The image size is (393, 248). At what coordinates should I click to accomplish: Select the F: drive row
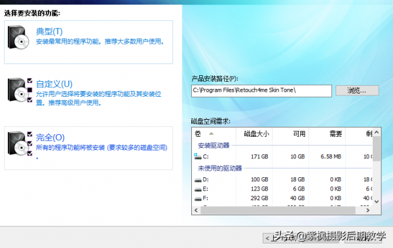coord(282,198)
